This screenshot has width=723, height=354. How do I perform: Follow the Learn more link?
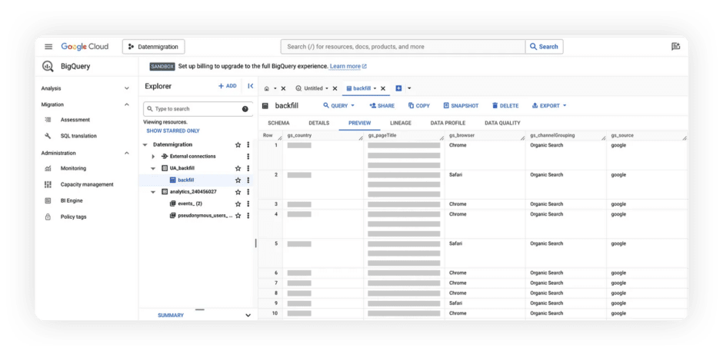(x=348, y=66)
